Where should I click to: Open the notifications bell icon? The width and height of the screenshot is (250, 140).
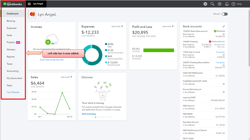click(227, 4)
